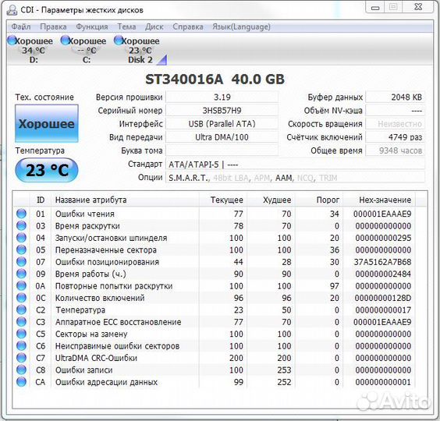This screenshot has height=421, width=440.
Task: Click the transfer mode field Ultra DMA/100
Action: click(x=222, y=137)
